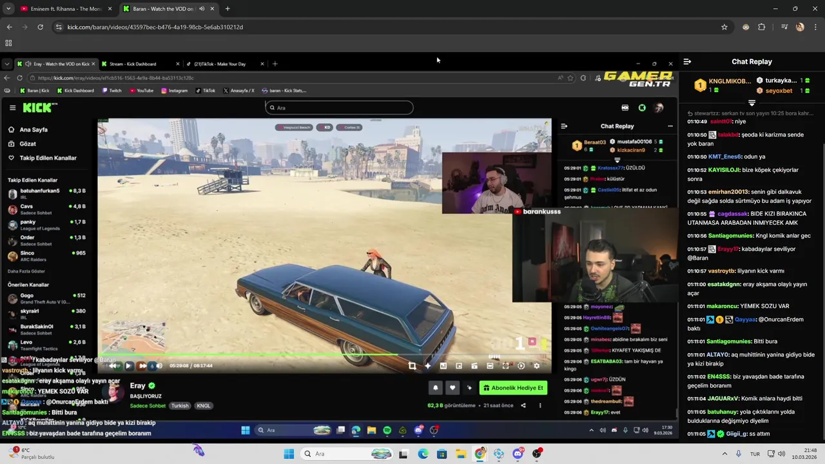Click username esatakdgnn in chat
Screen dimensions: 825x464
click(x=724, y=284)
